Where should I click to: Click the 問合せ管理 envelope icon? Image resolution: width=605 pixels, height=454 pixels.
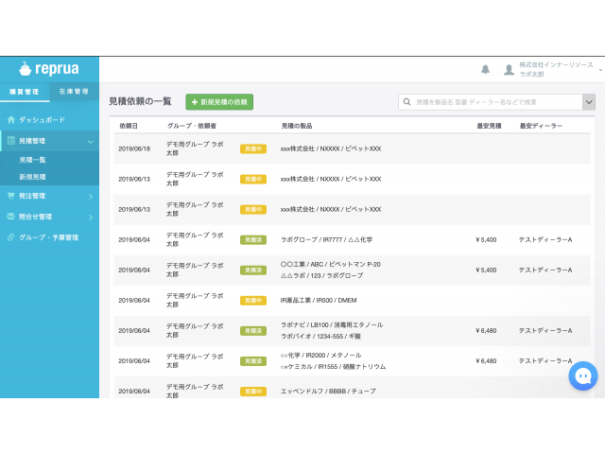[11, 217]
